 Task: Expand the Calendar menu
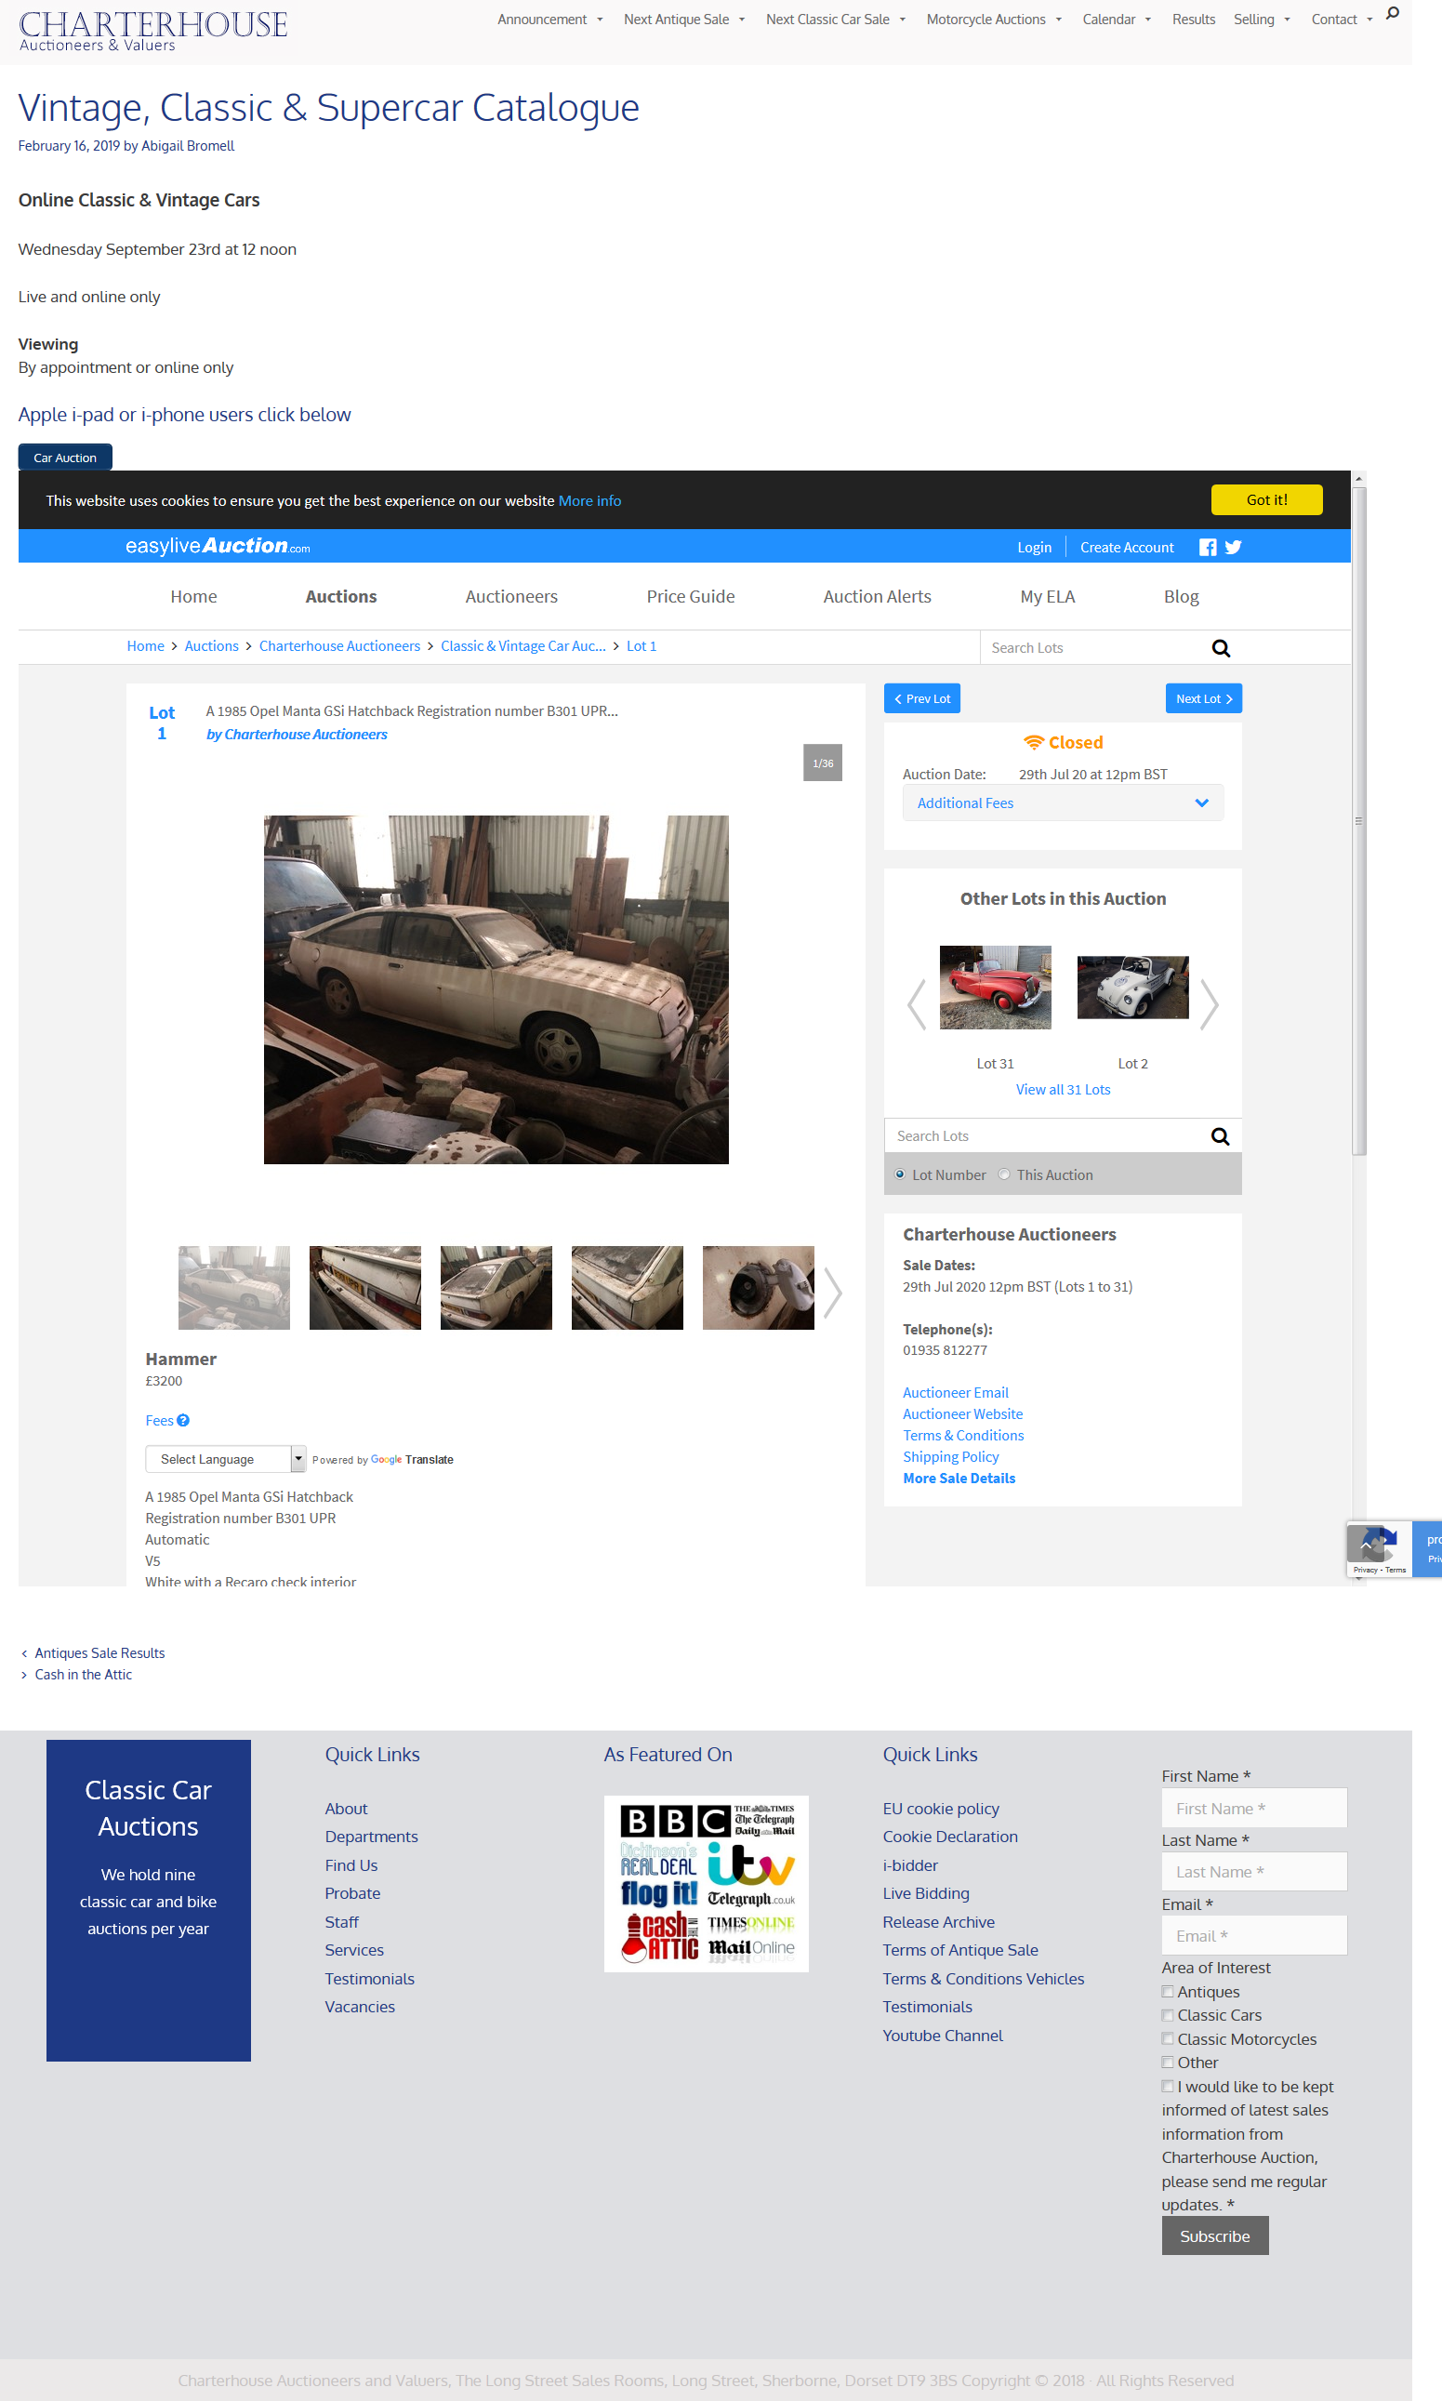[1117, 20]
